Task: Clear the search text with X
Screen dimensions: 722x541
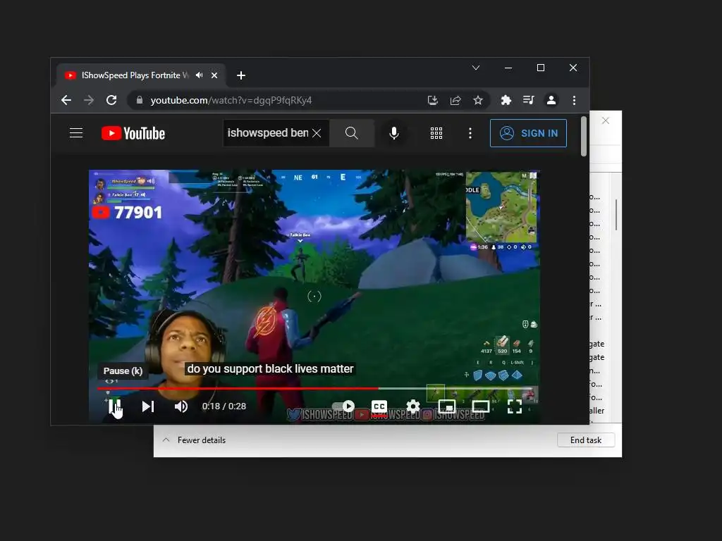Action: click(317, 133)
